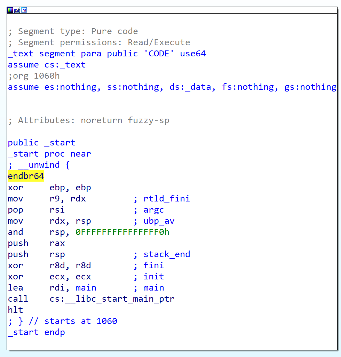Click the edit node pencil icon
341x357 pixels.
tap(17, 10)
